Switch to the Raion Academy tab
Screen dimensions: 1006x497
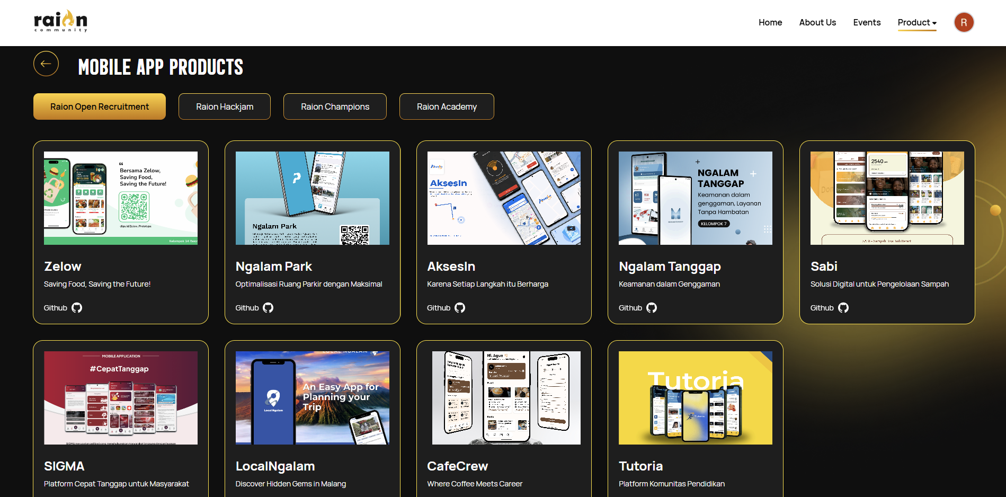pyautogui.click(x=447, y=106)
